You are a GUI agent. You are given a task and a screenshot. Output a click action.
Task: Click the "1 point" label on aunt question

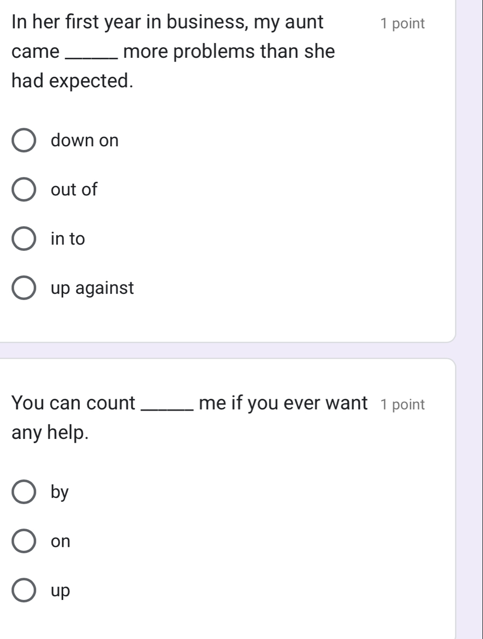(x=402, y=24)
